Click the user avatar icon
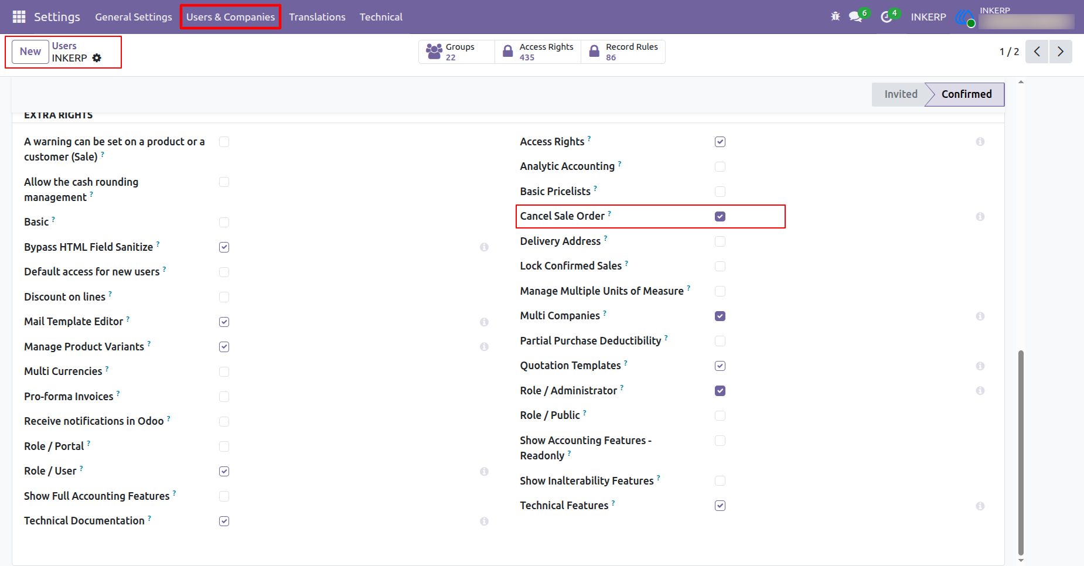The height and width of the screenshot is (566, 1084). 964,18
